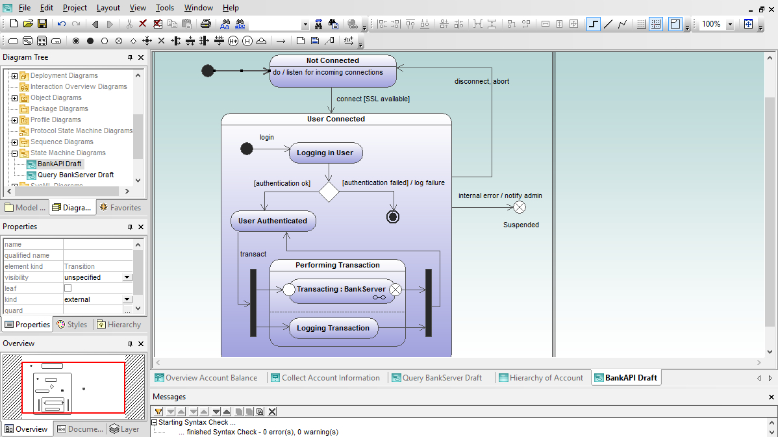Select the Note tool icon

tap(300, 41)
